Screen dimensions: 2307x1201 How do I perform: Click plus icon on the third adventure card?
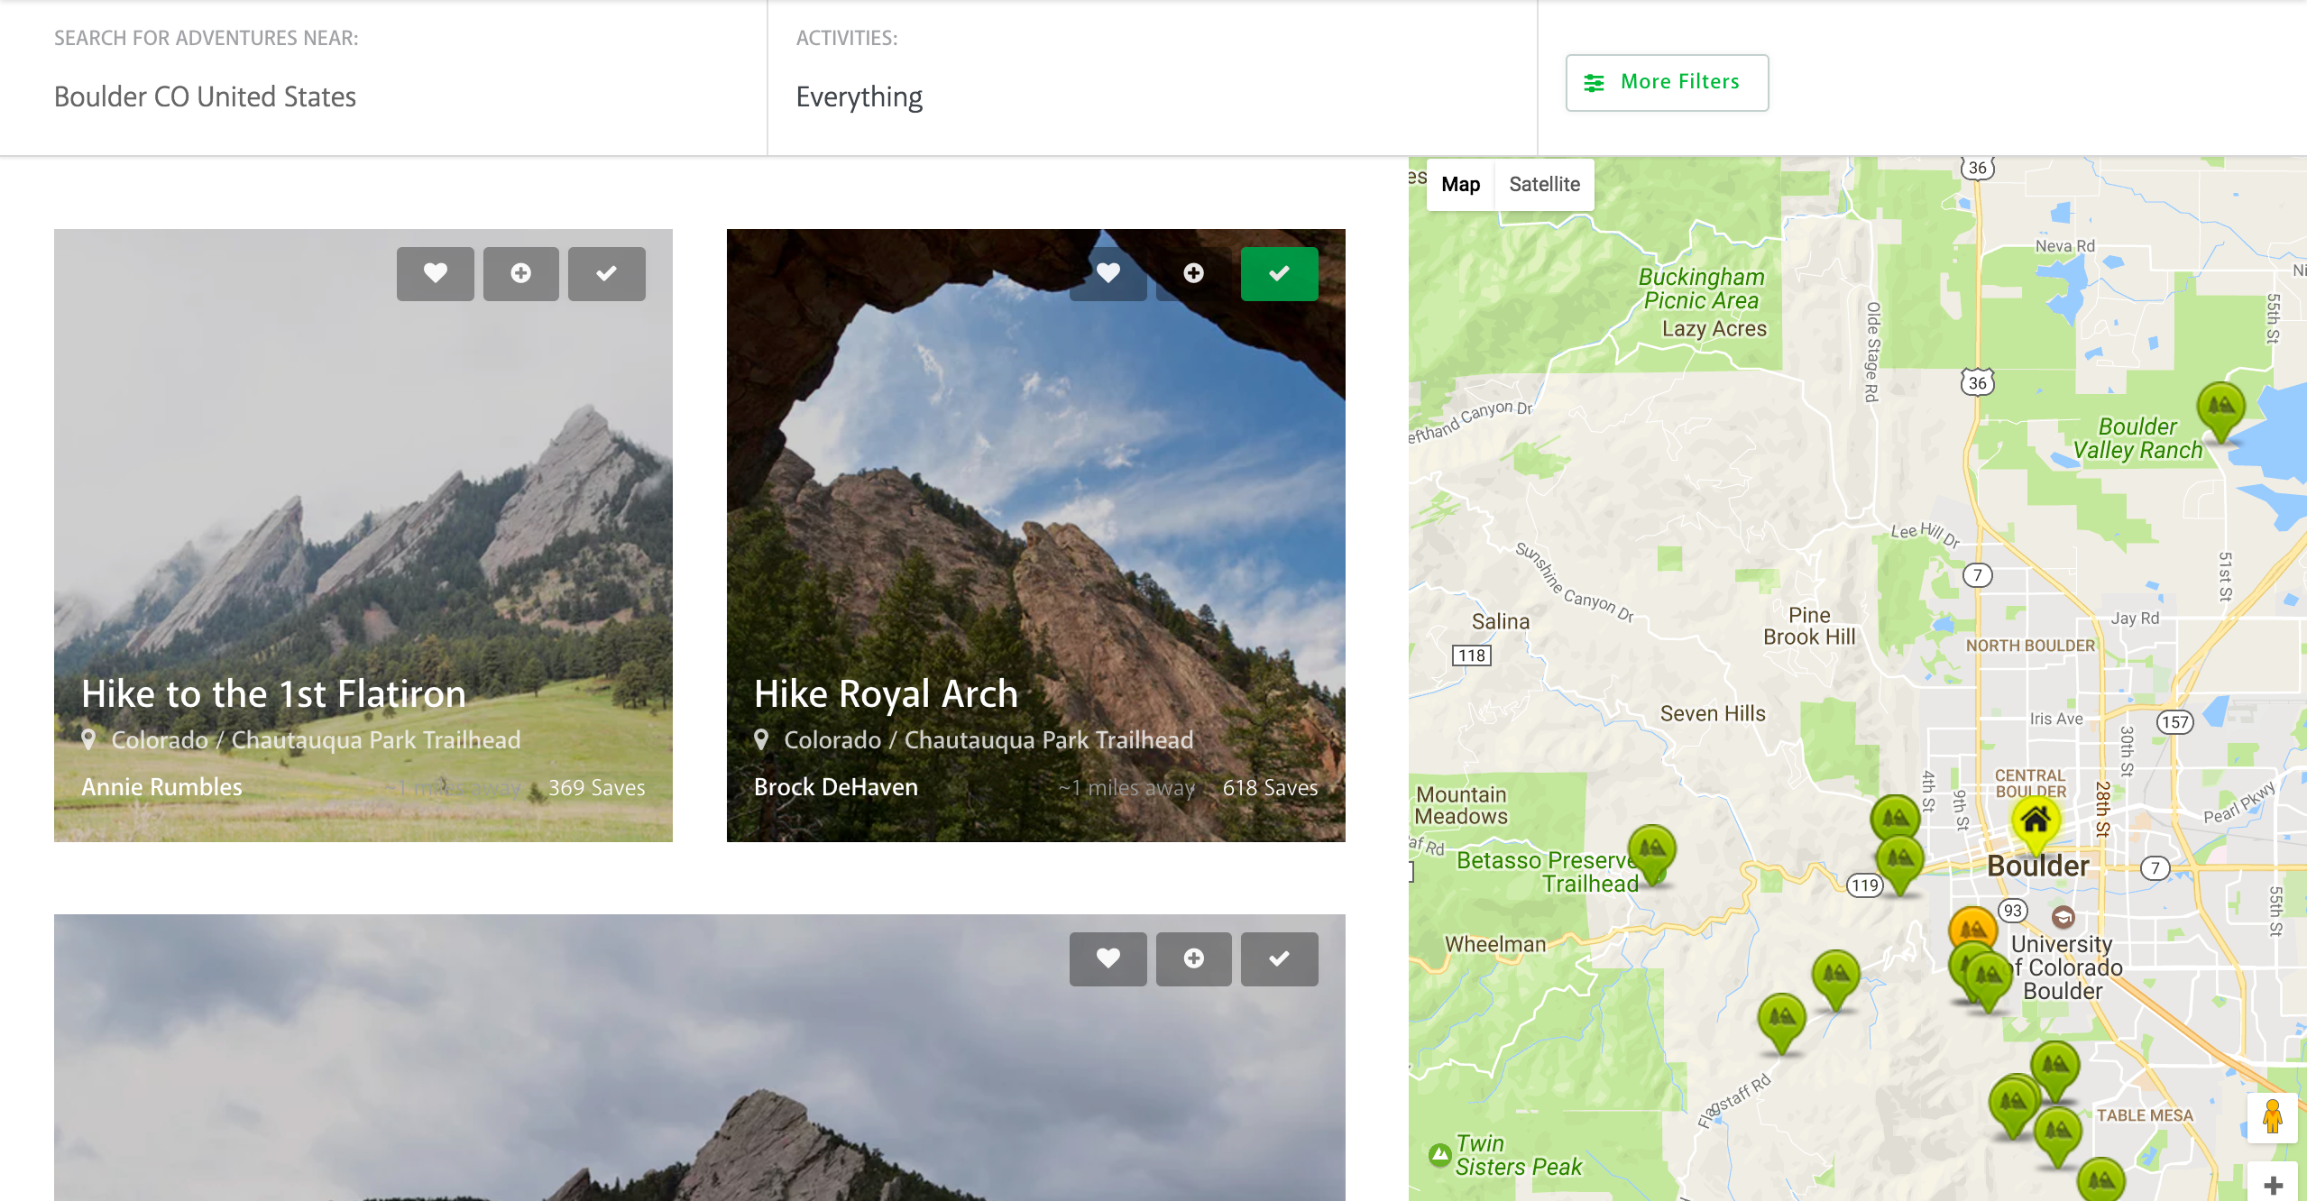pyautogui.click(x=1193, y=958)
